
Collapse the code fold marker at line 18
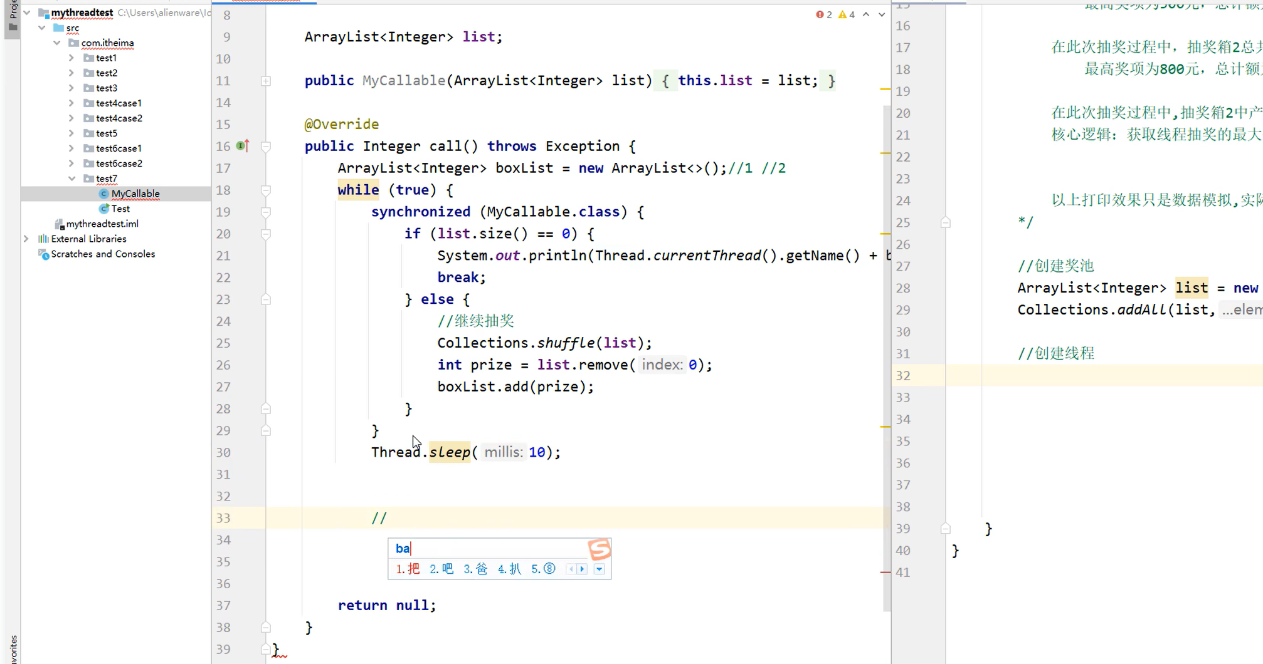coord(265,190)
